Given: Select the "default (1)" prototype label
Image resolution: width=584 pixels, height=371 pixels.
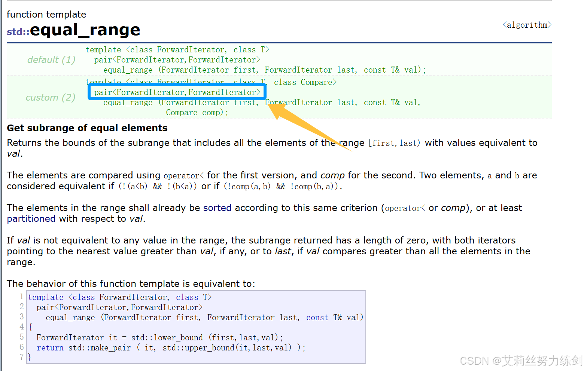Looking at the screenshot, I should [x=51, y=60].
